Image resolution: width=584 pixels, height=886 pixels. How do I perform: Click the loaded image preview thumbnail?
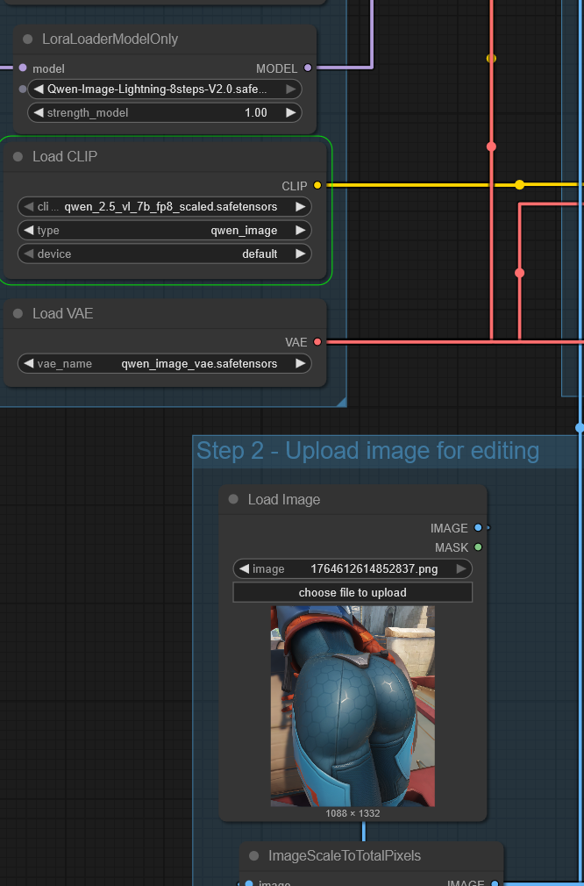click(353, 706)
